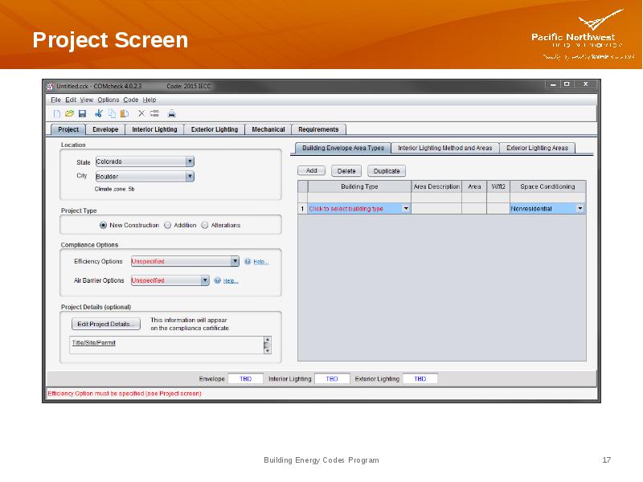
Task: Switch to the Mechanical tab
Action: (268, 129)
